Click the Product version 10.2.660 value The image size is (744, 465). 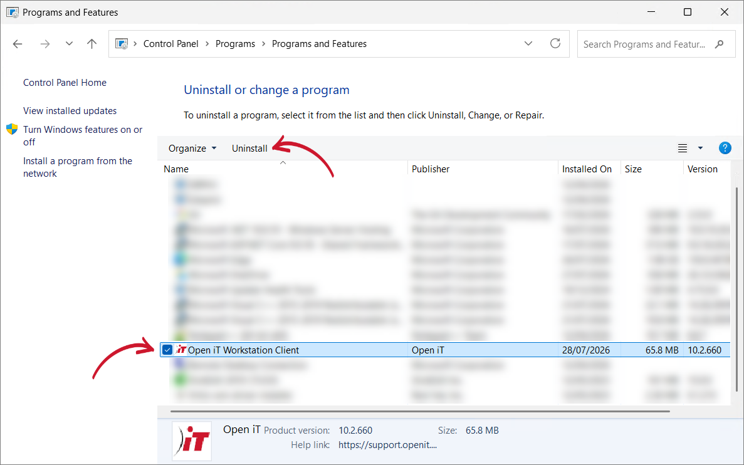(355, 431)
